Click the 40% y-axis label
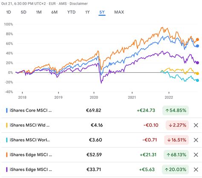The width and height of the screenshot is (202, 178). (x=9, y=53)
